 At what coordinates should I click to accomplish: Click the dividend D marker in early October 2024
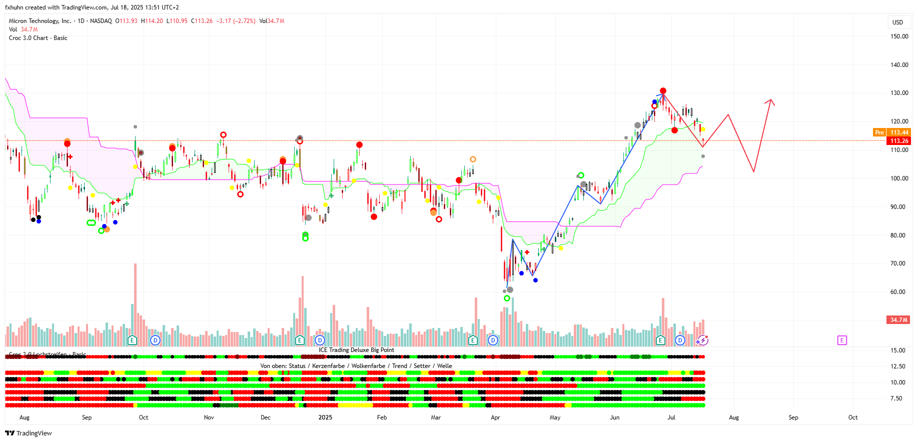(155, 340)
